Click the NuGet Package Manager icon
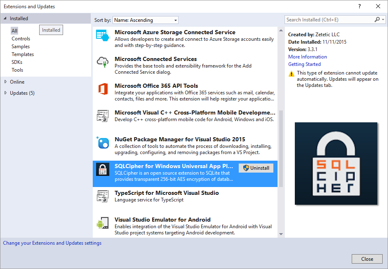This screenshot has width=388, height=269. click(x=103, y=143)
